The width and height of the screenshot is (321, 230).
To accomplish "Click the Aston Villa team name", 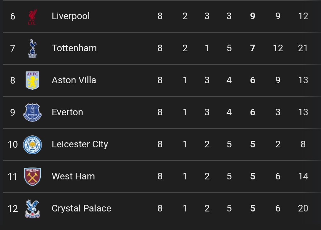I will click(74, 80).
